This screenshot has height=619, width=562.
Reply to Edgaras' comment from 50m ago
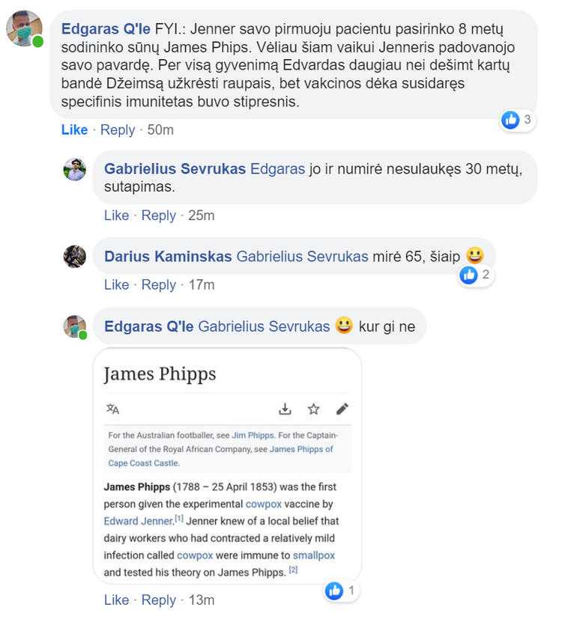click(118, 130)
